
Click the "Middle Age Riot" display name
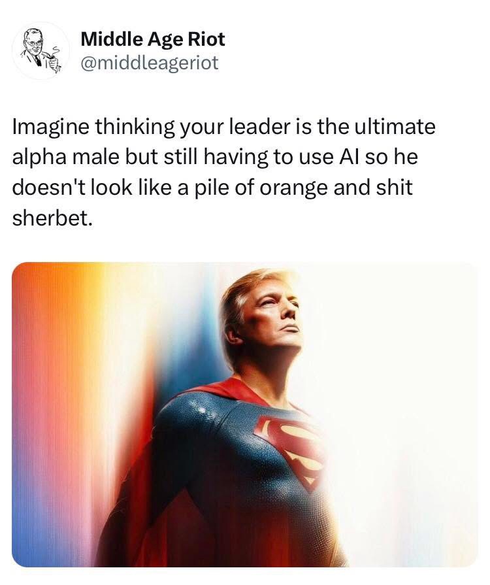coord(153,39)
